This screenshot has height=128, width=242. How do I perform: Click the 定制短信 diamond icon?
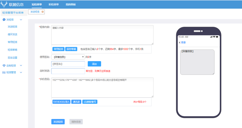4,66
